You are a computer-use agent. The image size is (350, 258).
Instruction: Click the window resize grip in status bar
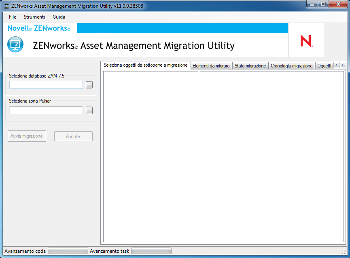pyautogui.click(x=344, y=252)
